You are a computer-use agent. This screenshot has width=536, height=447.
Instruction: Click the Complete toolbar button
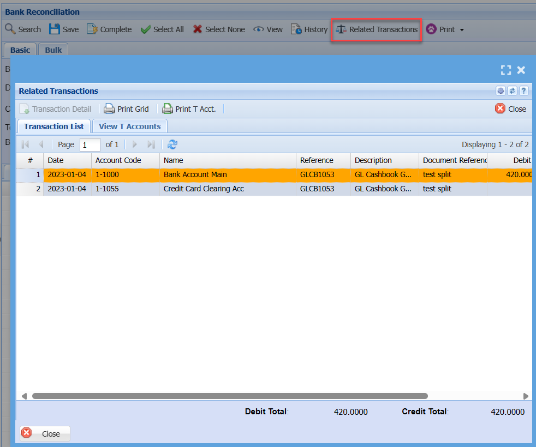pos(109,29)
